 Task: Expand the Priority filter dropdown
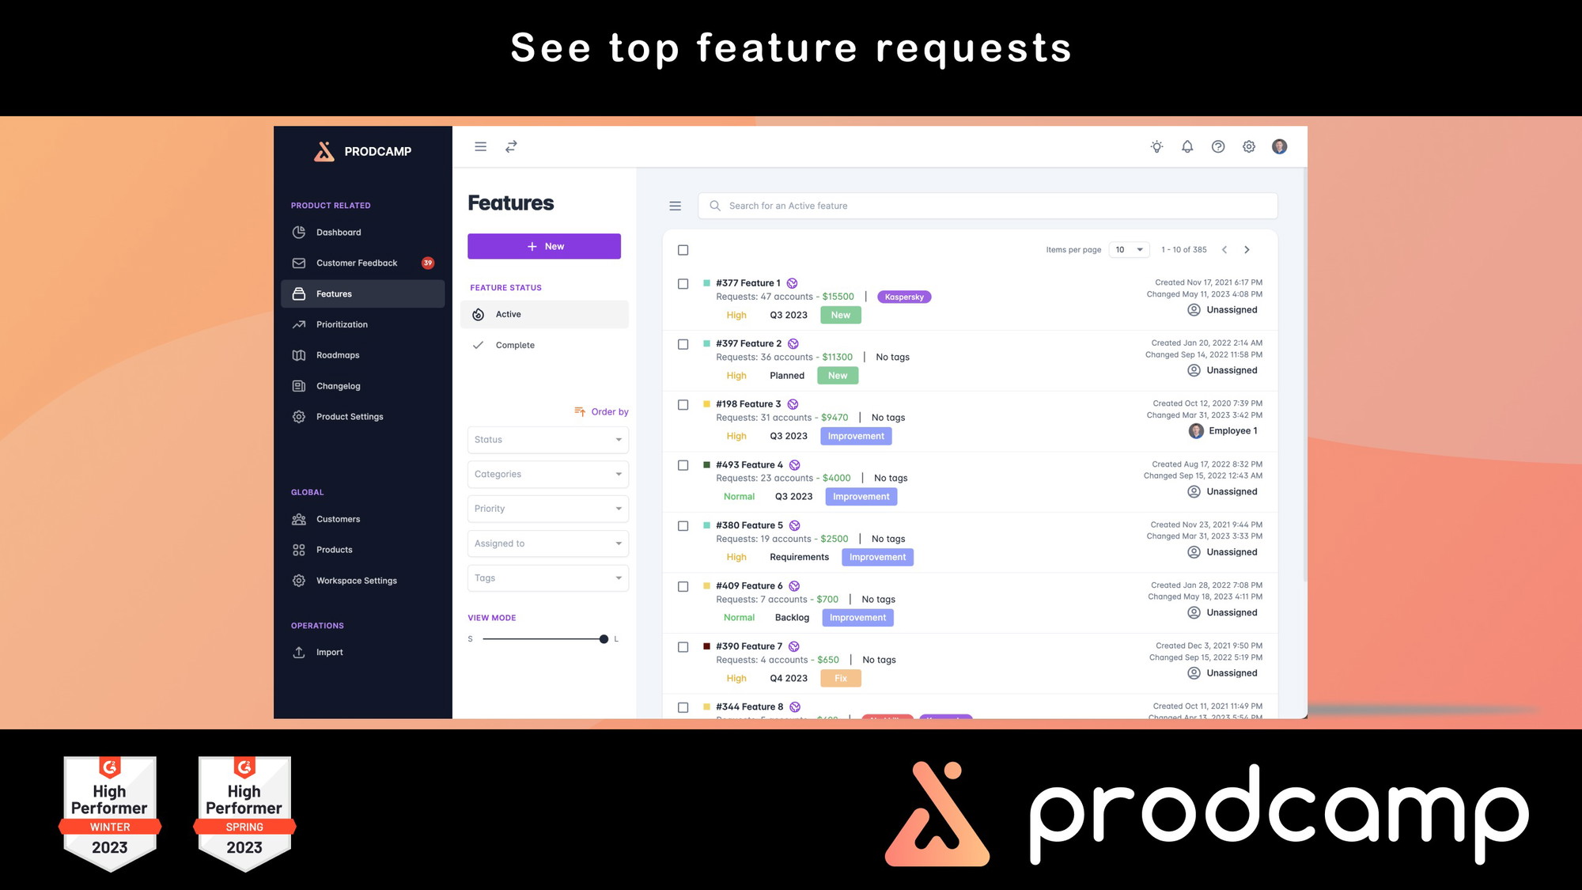point(544,507)
